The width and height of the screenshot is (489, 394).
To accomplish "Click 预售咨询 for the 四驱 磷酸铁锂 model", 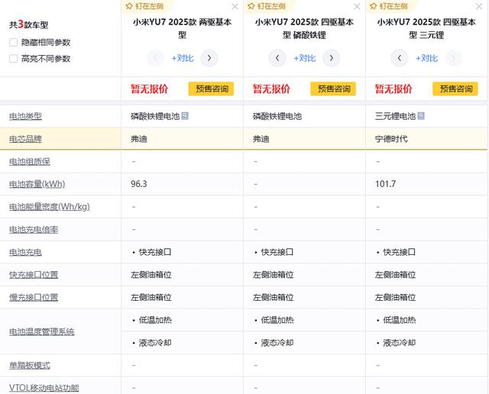I will click(x=333, y=89).
